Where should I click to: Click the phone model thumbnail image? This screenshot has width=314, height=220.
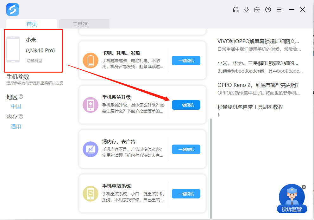(x=13, y=49)
